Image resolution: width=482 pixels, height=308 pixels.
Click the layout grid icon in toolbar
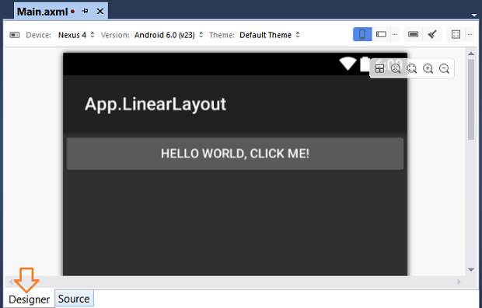pyautogui.click(x=456, y=34)
